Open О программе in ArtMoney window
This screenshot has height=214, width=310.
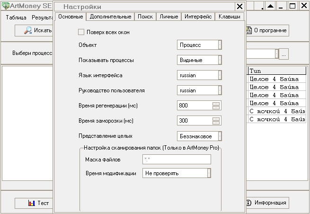click(x=268, y=30)
